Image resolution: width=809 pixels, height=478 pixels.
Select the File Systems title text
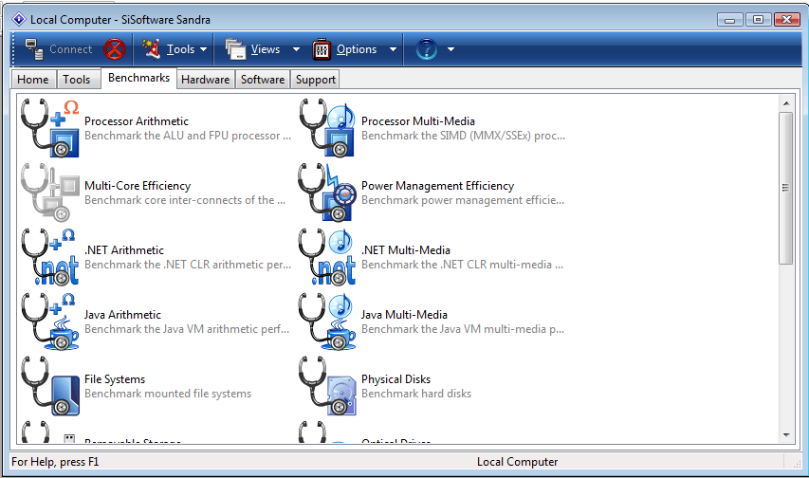(x=115, y=379)
